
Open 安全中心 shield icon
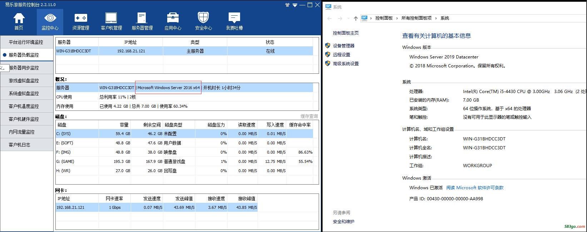203,21
